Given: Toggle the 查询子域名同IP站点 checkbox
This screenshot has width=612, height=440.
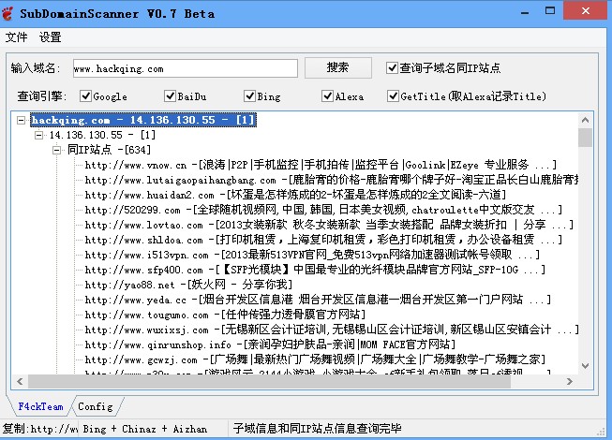Looking at the screenshot, I should point(393,68).
